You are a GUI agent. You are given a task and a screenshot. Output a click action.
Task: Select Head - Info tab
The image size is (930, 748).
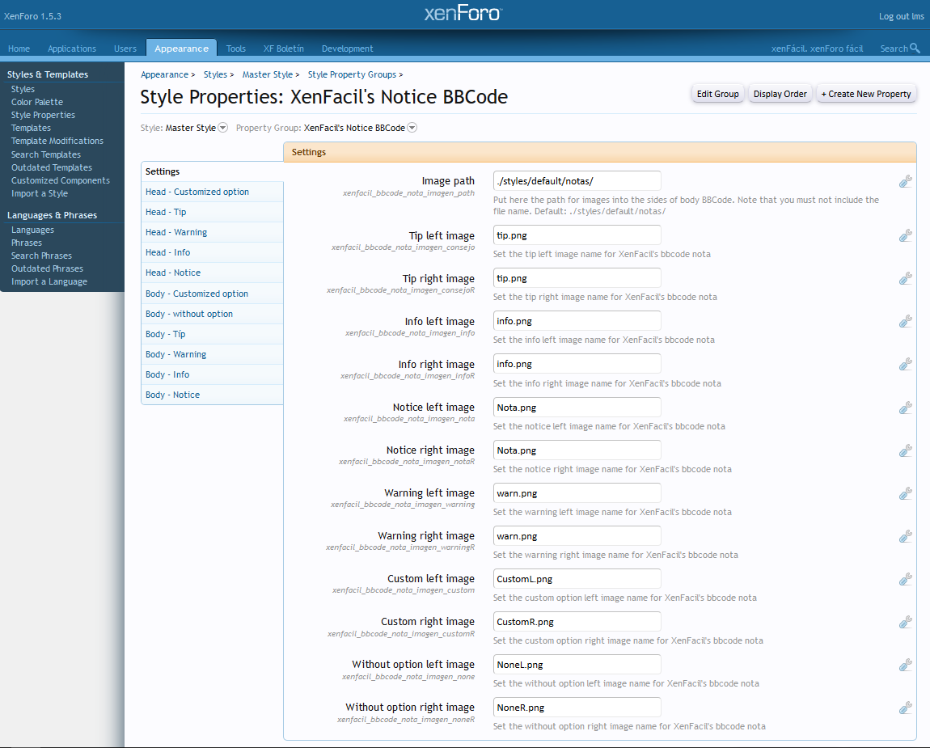(x=213, y=252)
